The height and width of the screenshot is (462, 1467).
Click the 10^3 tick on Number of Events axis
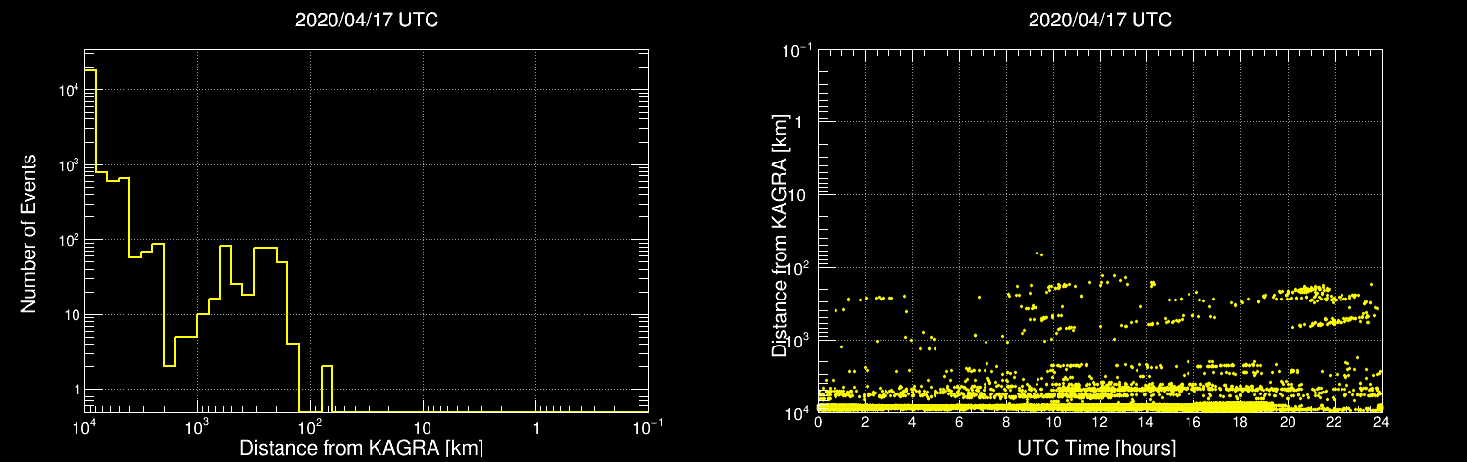68,164
